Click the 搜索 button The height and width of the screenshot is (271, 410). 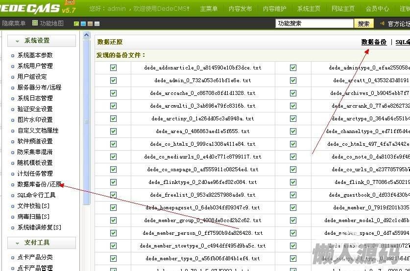(363, 23)
